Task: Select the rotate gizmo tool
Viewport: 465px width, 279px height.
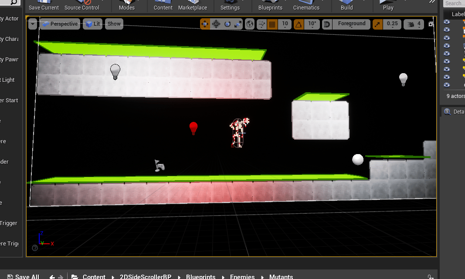Action: click(227, 24)
